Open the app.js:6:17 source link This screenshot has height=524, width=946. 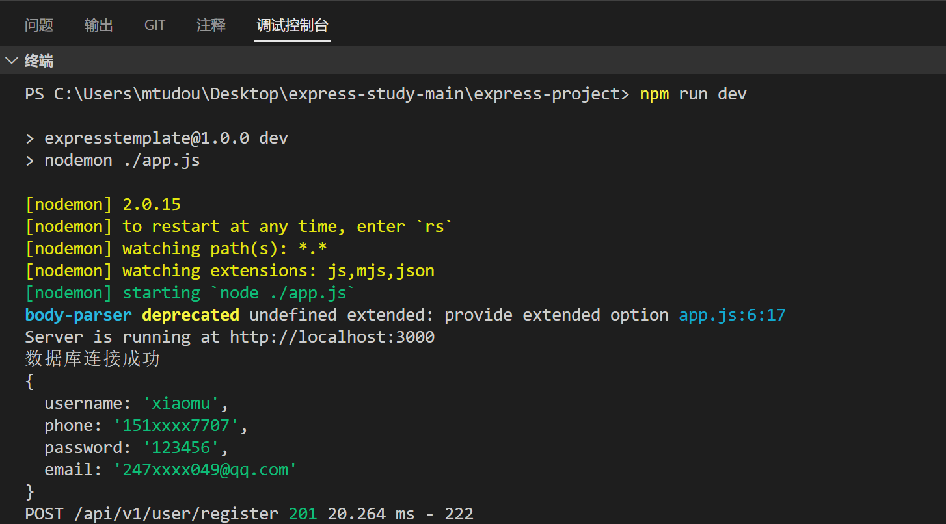732,315
